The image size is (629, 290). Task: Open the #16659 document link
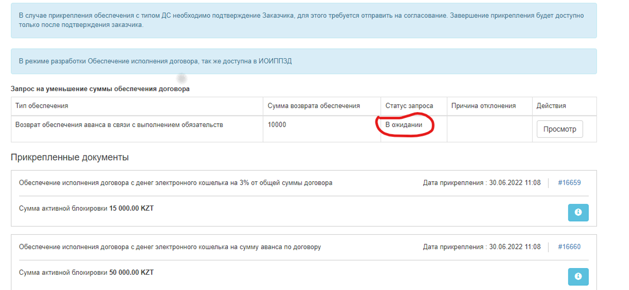point(569,183)
